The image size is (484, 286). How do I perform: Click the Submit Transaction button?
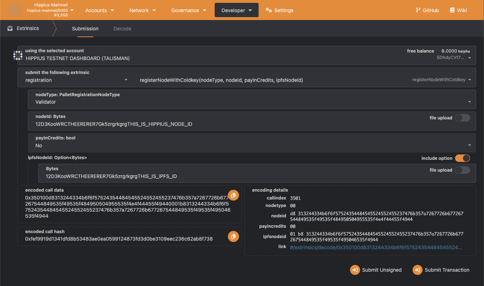coord(441,270)
